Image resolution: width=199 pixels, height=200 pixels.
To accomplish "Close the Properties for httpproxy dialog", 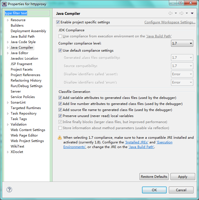I will click(x=191, y=3).
